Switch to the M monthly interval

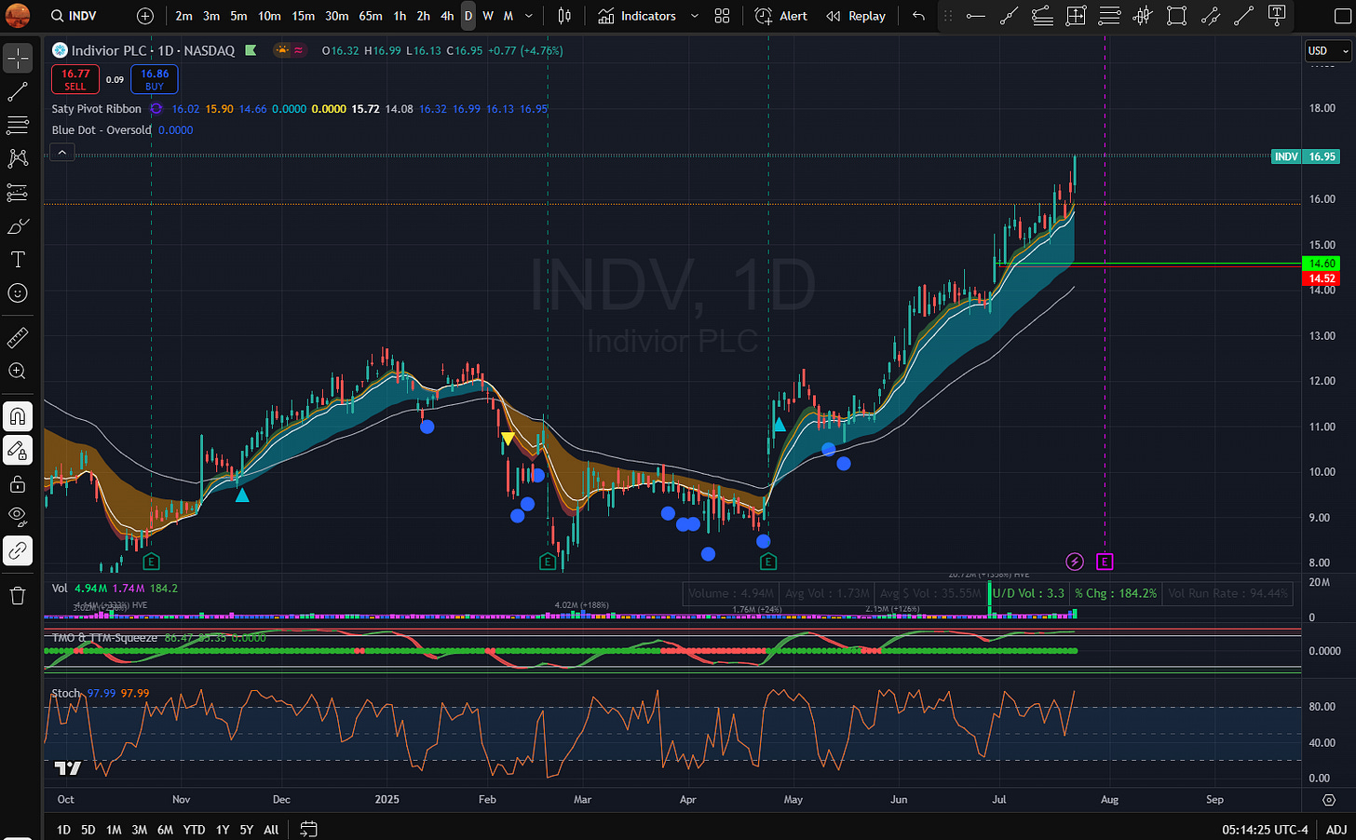(x=508, y=16)
